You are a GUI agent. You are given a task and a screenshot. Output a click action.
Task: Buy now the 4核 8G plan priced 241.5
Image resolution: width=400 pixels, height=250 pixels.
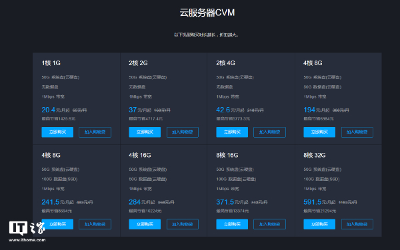[x=57, y=224]
